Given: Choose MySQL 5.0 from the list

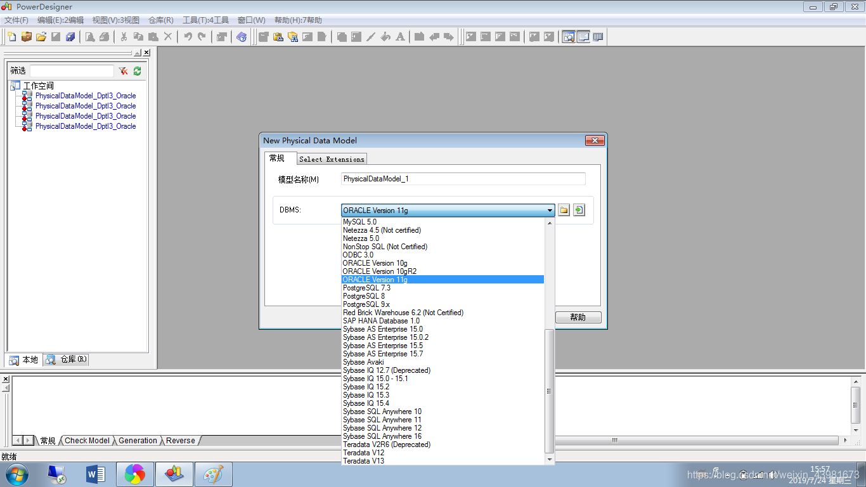Looking at the screenshot, I should (x=443, y=222).
